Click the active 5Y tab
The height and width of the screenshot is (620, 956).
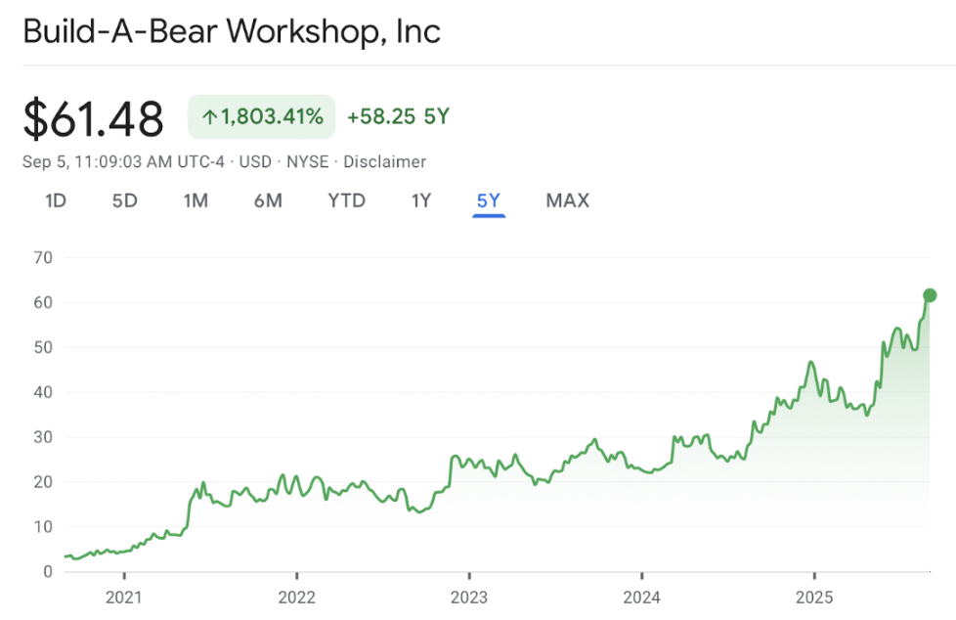coord(489,200)
